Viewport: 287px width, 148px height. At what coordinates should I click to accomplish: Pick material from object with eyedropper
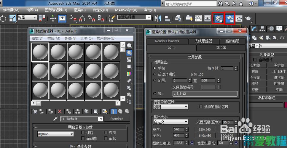coord(55,119)
